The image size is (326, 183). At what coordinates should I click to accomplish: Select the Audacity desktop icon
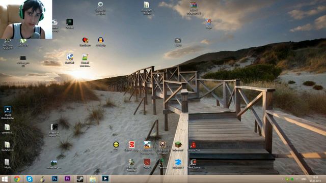coord(101,42)
